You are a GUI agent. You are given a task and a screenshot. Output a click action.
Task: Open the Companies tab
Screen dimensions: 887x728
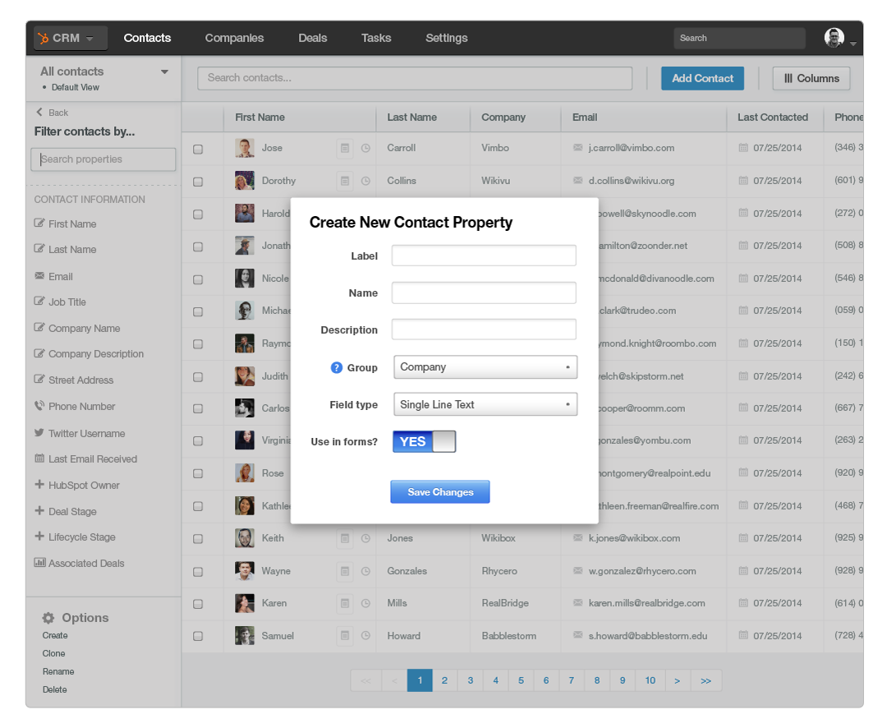[x=234, y=38]
